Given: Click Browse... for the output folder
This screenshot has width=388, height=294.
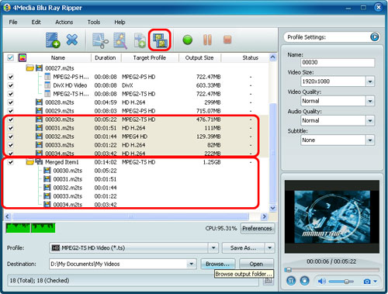Looking at the screenshot, I should (217, 264).
